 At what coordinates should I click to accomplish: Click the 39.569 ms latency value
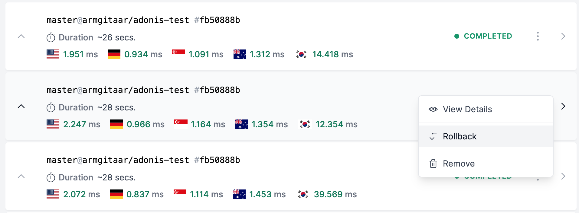tap(335, 194)
